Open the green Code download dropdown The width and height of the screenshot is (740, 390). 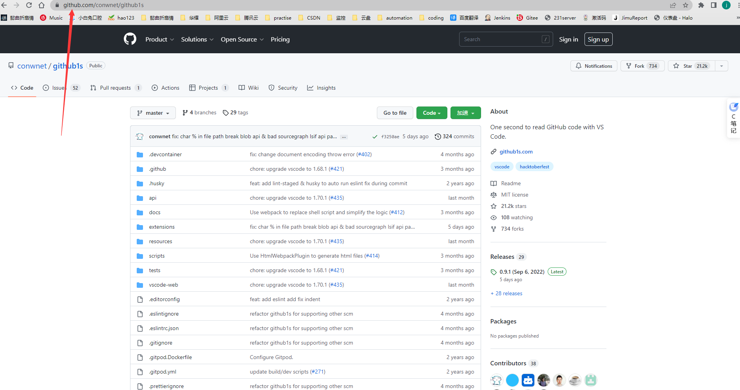(431, 113)
